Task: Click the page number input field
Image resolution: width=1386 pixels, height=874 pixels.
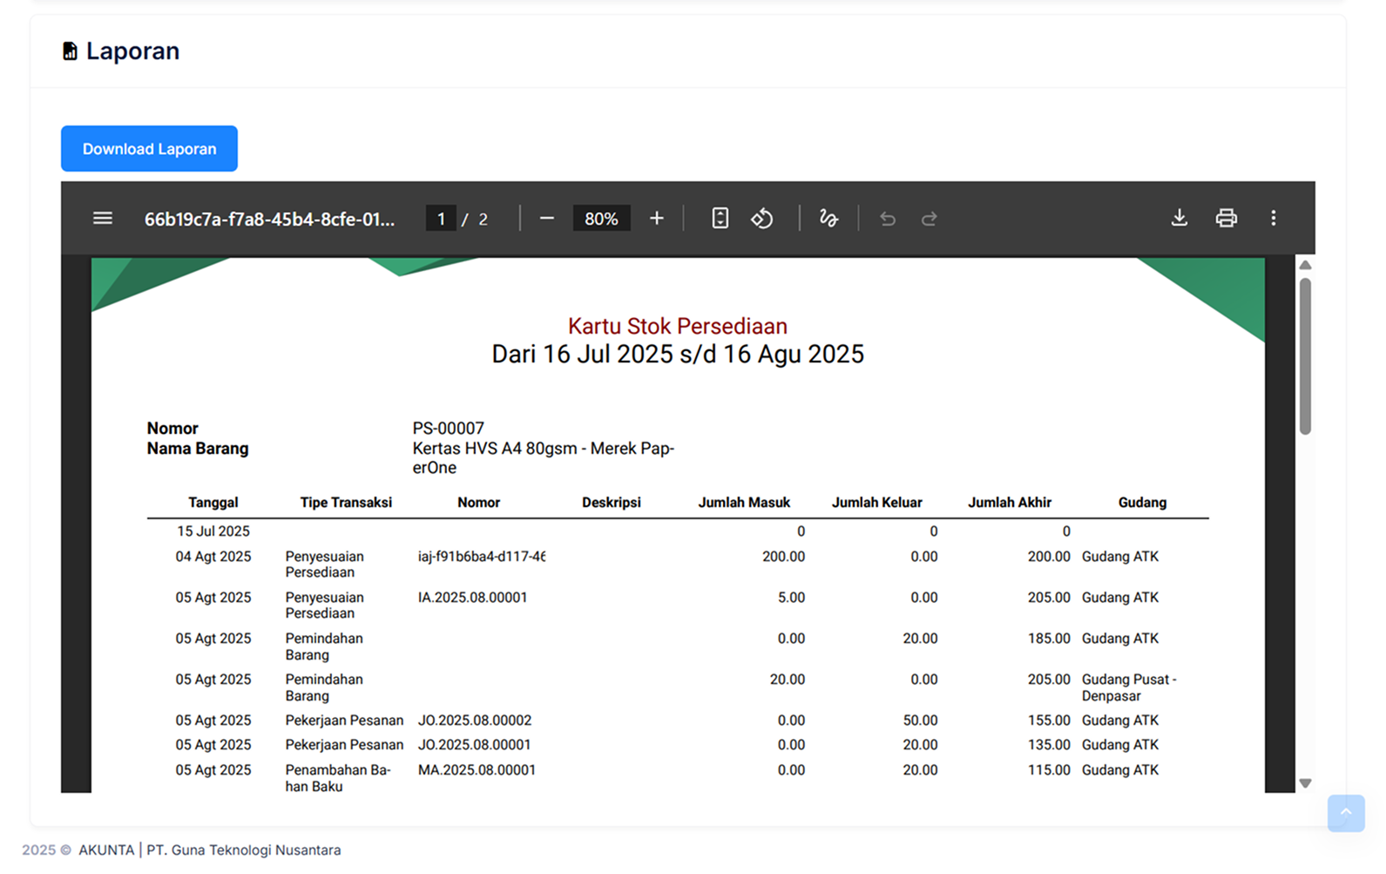Action: coord(441,219)
